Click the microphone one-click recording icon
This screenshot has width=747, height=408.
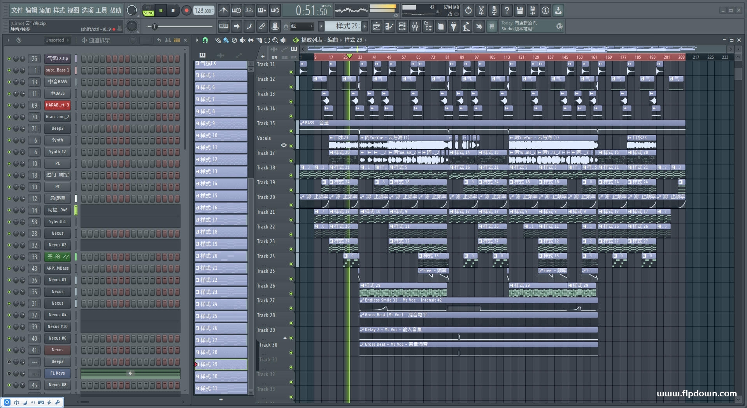494,10
